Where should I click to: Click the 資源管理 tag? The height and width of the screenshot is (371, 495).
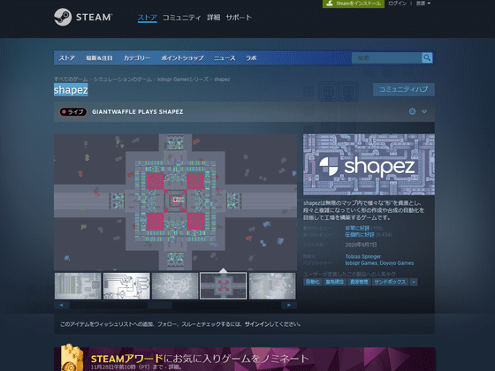tap(359, 282)
